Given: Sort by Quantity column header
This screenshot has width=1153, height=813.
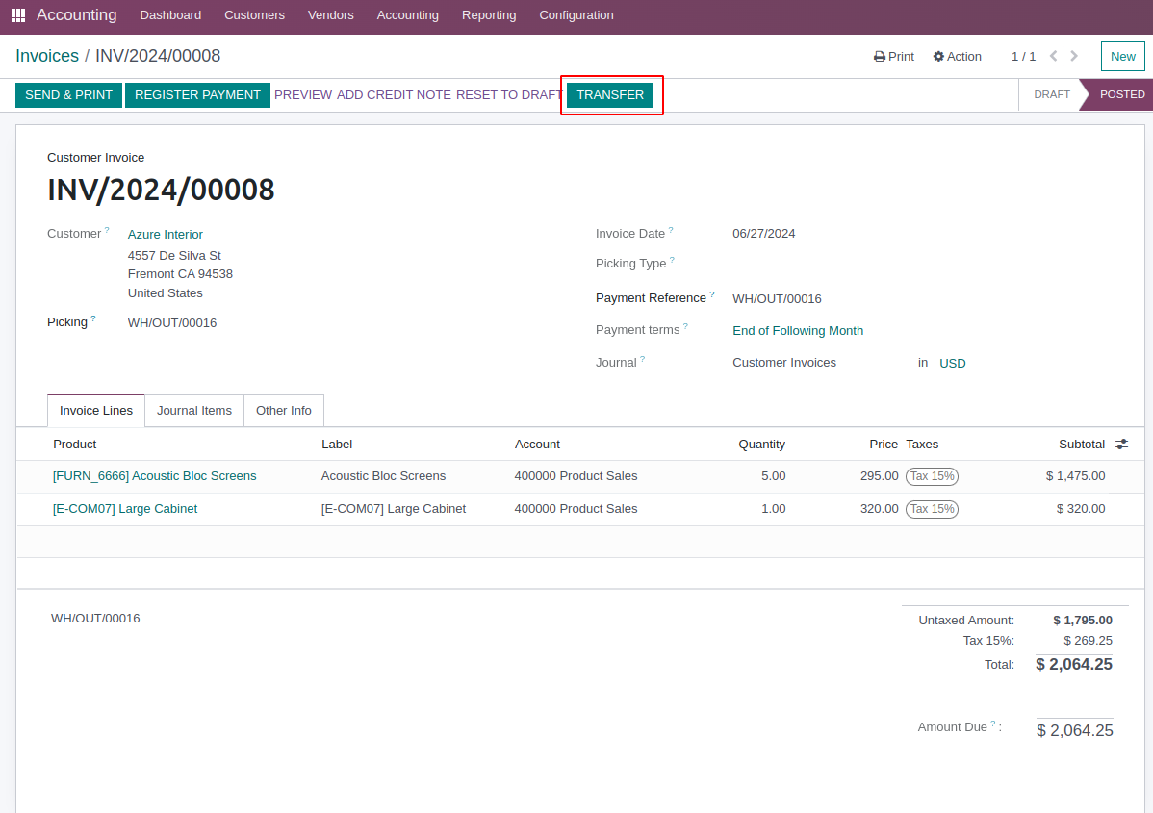Looking at the screenshot, I should coord(762,444).
